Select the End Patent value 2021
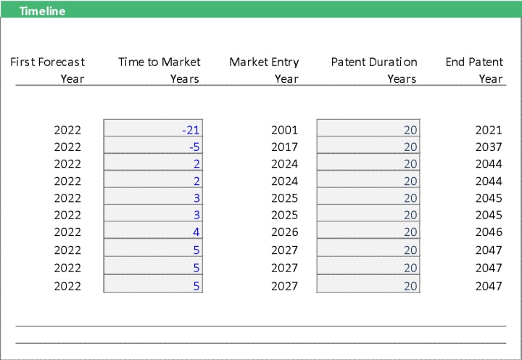Screen dimensions: 522x360 (x=489, y=130)
